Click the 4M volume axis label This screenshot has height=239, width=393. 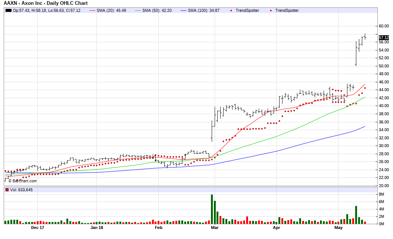[x=381, y=209]
